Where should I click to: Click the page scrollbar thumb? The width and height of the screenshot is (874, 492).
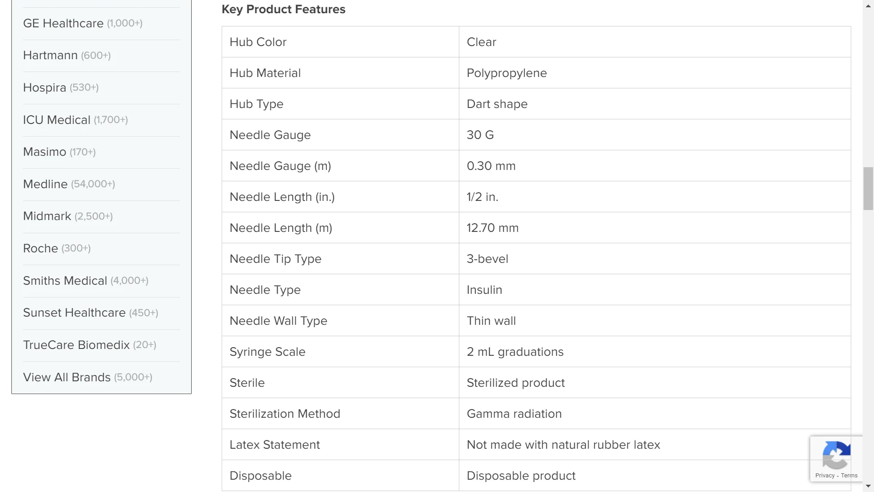pos(868,189)
